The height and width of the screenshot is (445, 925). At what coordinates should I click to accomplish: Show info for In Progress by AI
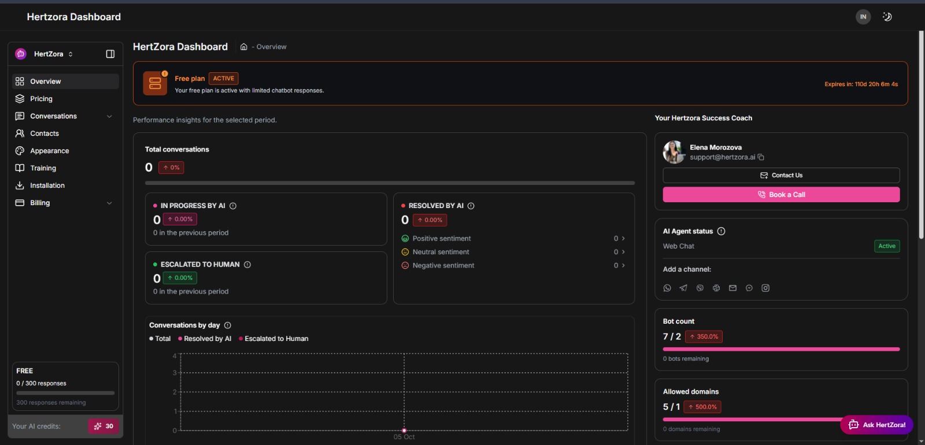(x=233, y=206)
